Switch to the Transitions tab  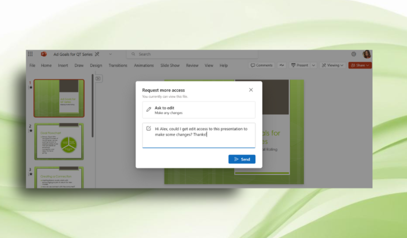pos(118,65)
